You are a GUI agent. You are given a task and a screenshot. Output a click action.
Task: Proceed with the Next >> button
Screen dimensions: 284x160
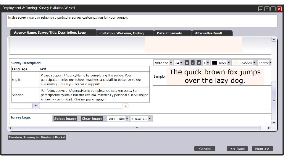pos(262,149)
